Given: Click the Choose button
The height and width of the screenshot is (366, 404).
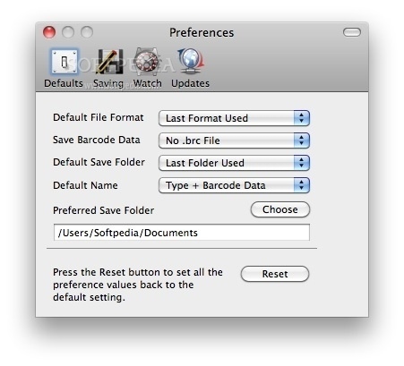Looking at the screenshot, I should [280, 209].
